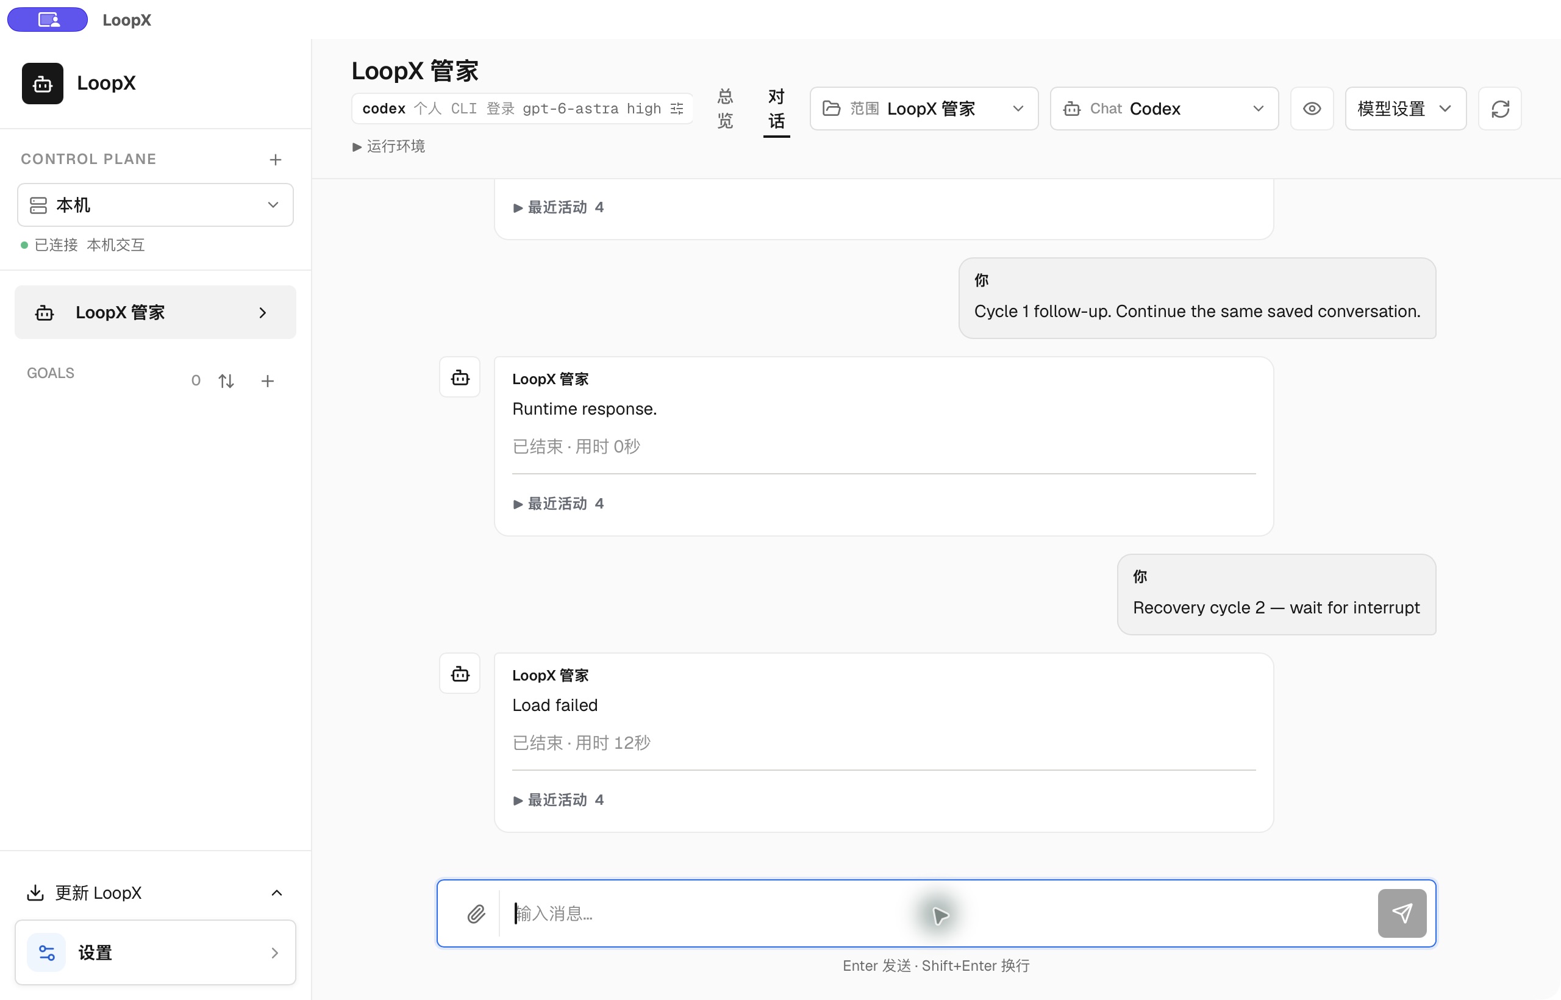
Task: Click the 'Runtime response.' message text
Action: (x=584, y=409)
